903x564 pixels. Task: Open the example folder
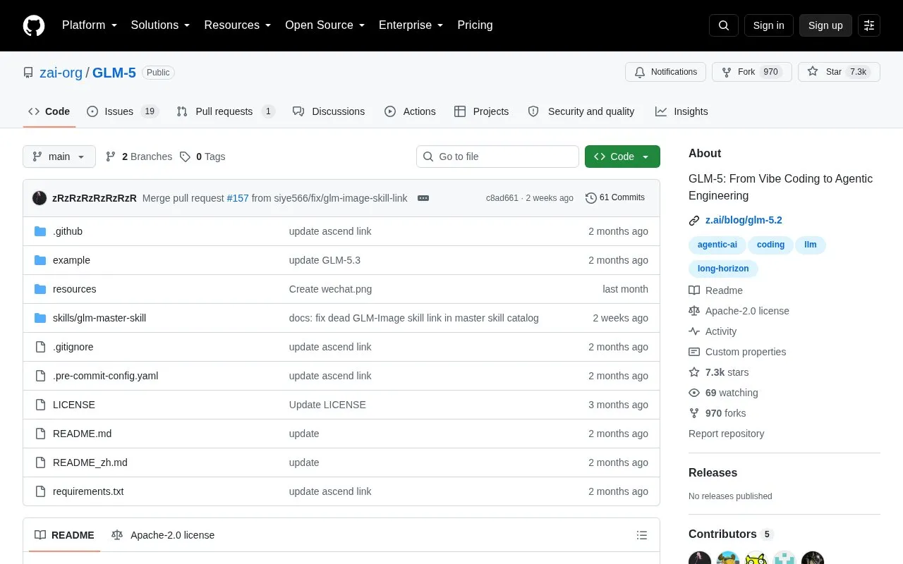(71, 260)
